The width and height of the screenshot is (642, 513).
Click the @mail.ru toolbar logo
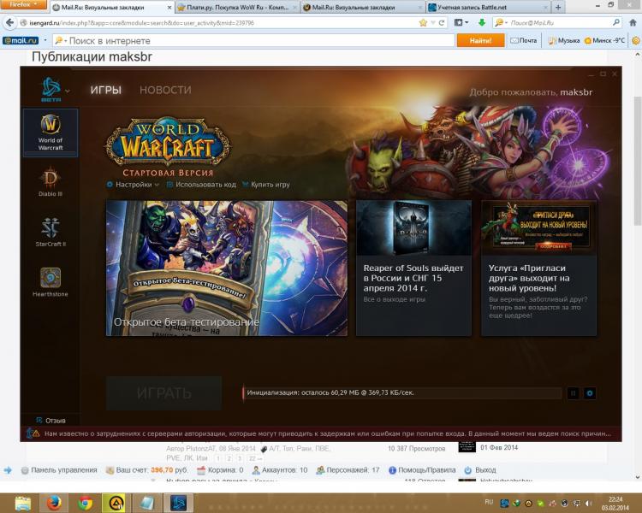tap(21, 40)
